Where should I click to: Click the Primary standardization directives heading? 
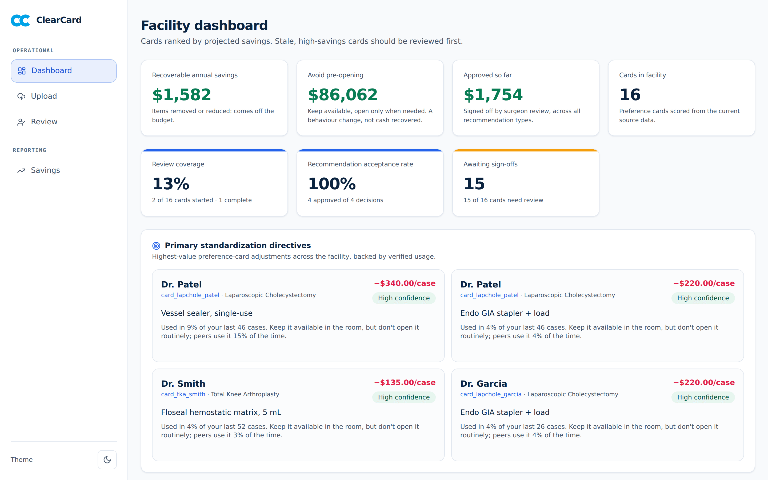click(238, 245)
